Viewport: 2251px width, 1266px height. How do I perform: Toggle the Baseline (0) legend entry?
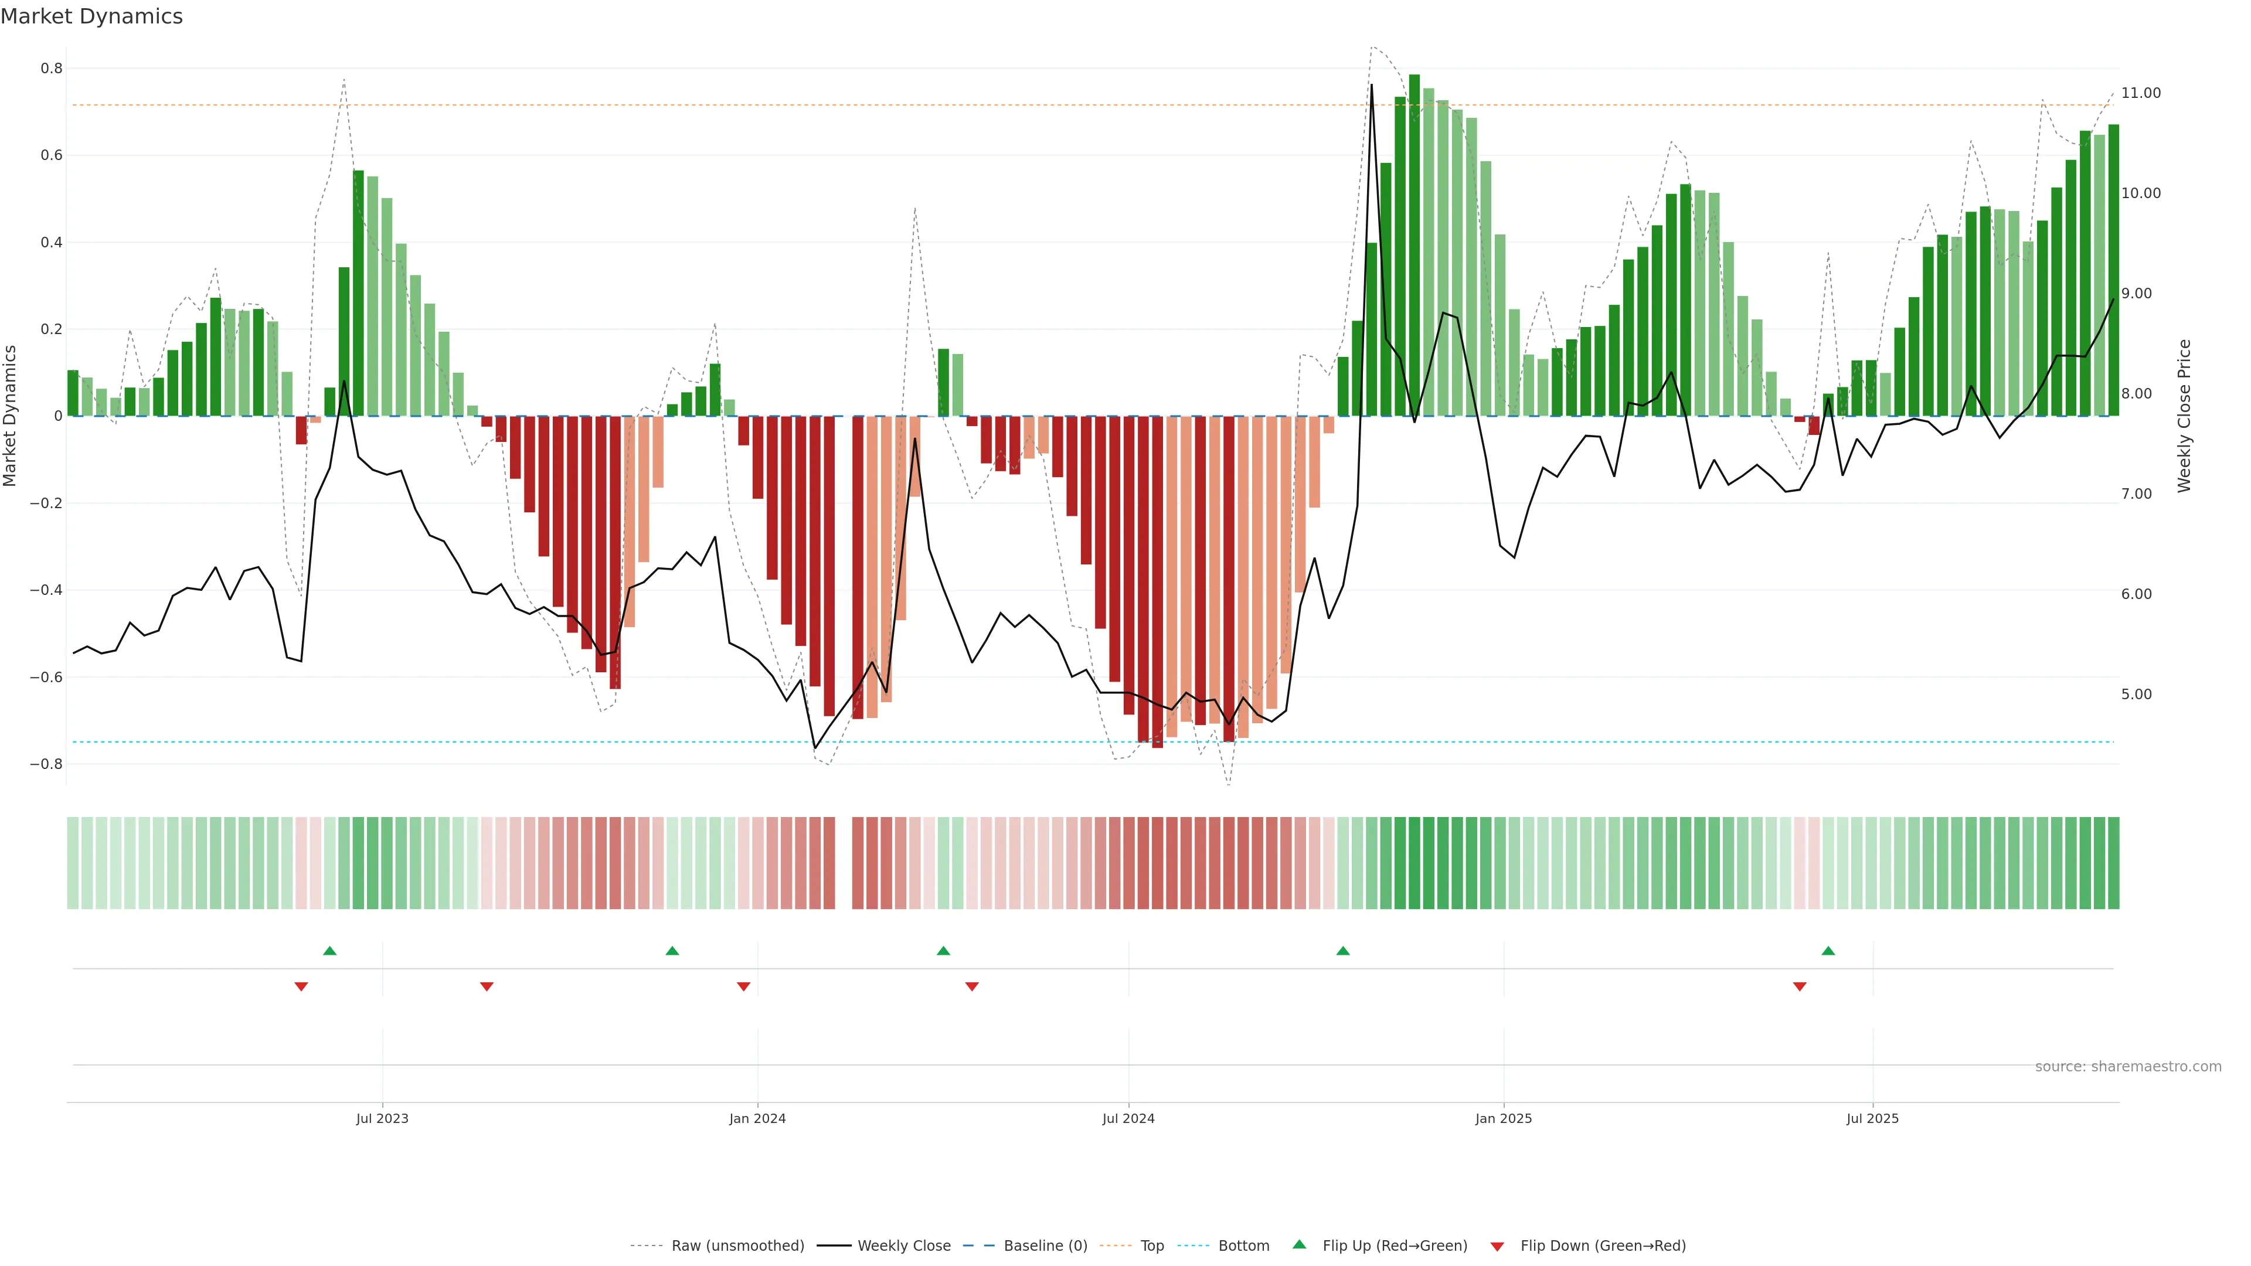coord(1045,1246)
